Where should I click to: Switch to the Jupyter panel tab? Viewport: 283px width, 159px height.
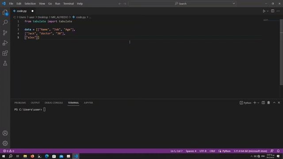[x=88, y=103]
